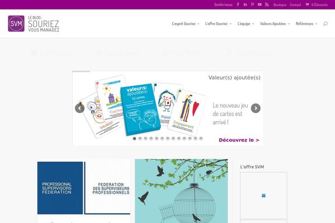
Task: Click 'Le nouveau jeu de cartes est arrivé' text
Action: (230, 114)
